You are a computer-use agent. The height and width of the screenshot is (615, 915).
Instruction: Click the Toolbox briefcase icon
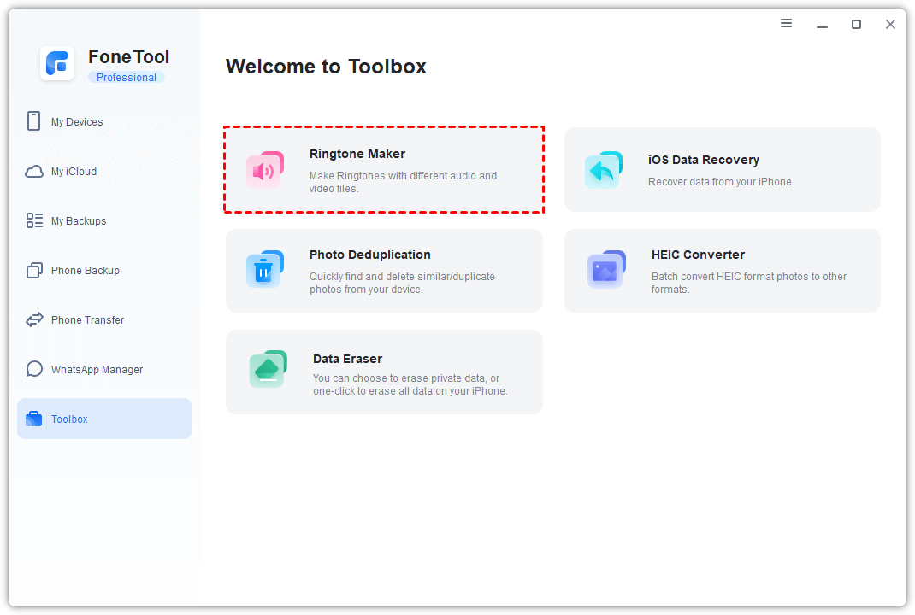point(34,419)
